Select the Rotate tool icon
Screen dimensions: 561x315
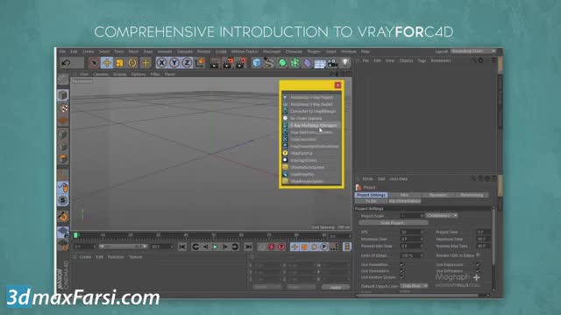click(132, 63)
